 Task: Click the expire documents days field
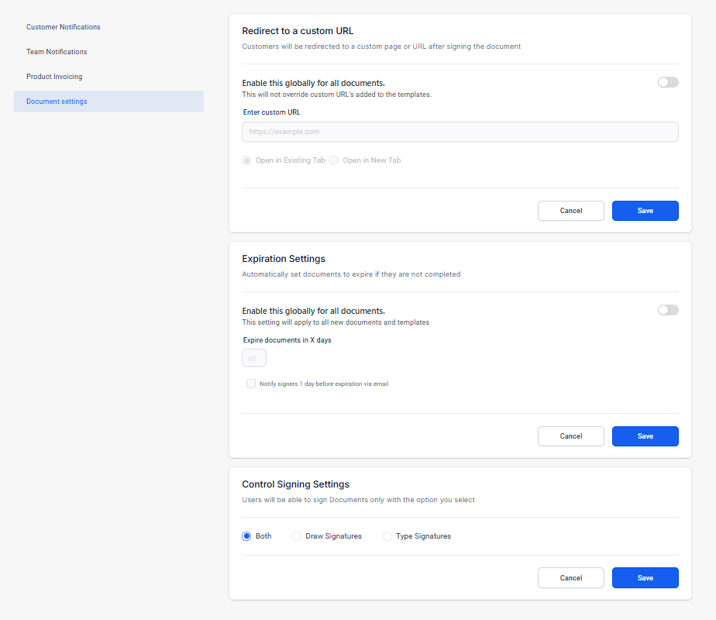[x=254, y=358]
